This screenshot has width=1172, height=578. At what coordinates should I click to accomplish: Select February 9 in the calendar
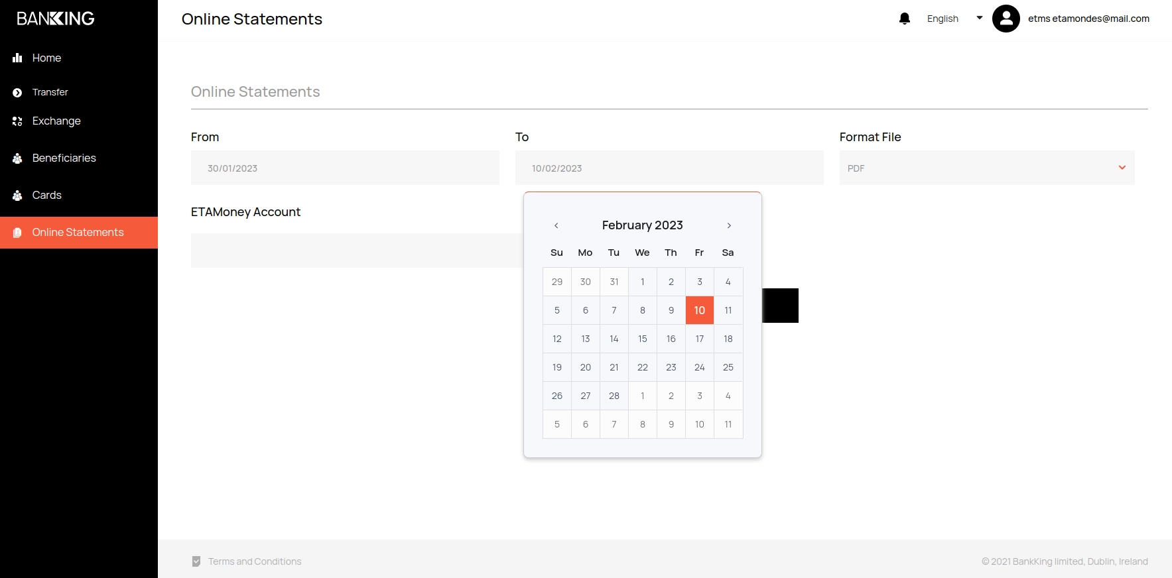[x=671, y=310]
